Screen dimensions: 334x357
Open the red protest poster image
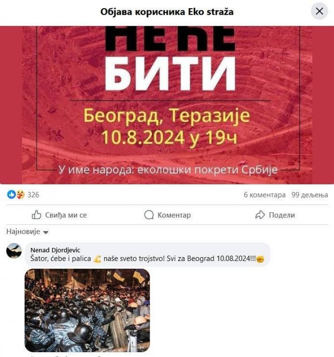[167, 105]
